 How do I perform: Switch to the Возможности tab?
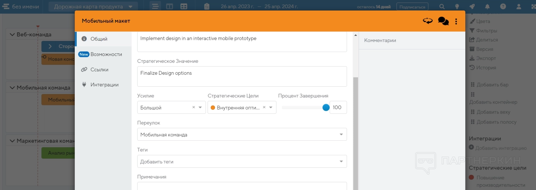[x=106, y=54]
